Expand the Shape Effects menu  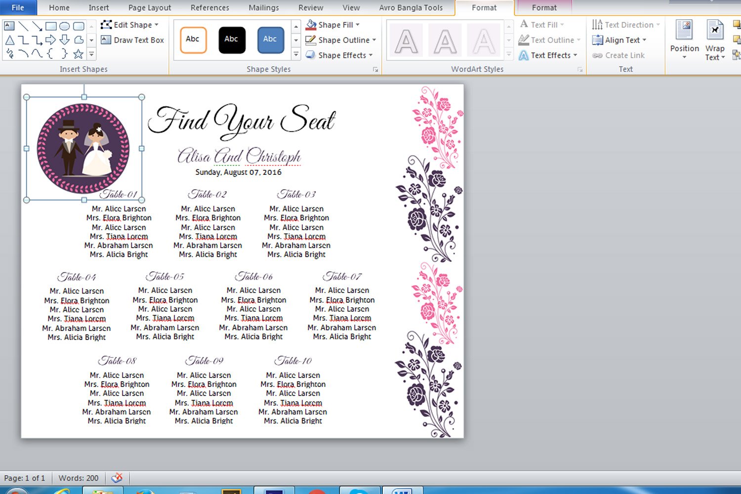pyautogui.click(x=339, y=55)
